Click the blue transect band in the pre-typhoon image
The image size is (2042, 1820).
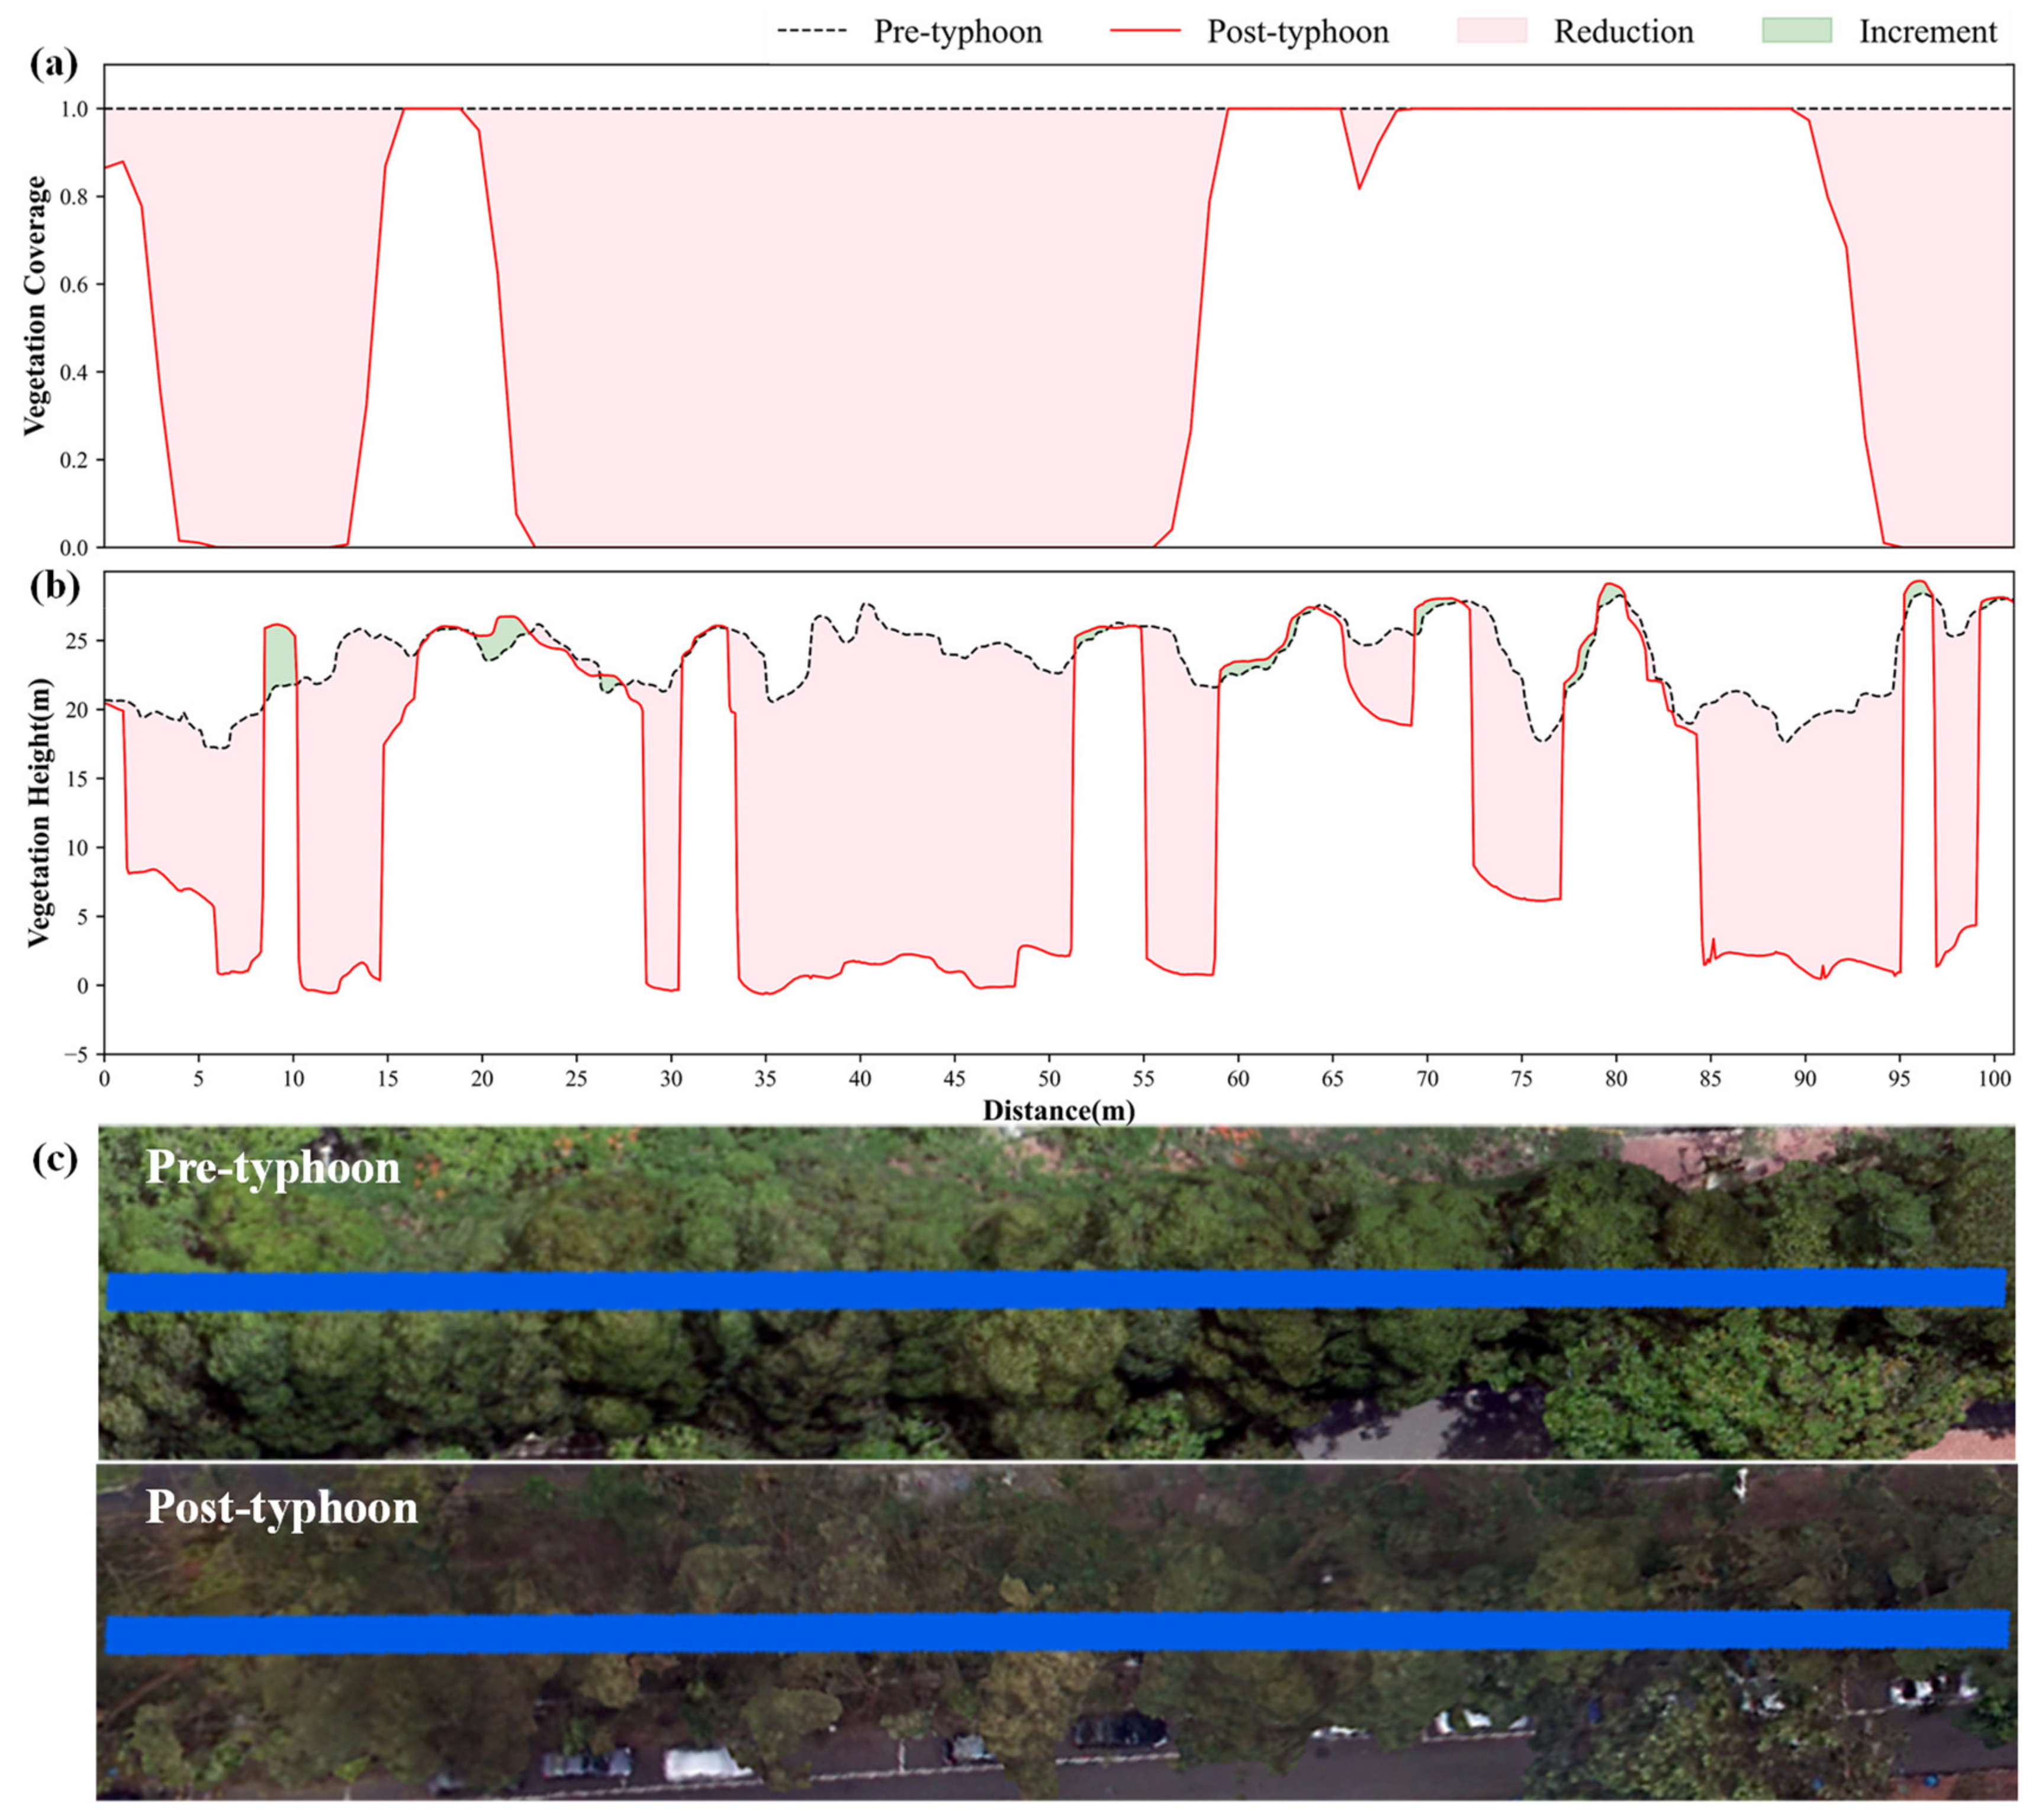(x=1056, y=1290)
